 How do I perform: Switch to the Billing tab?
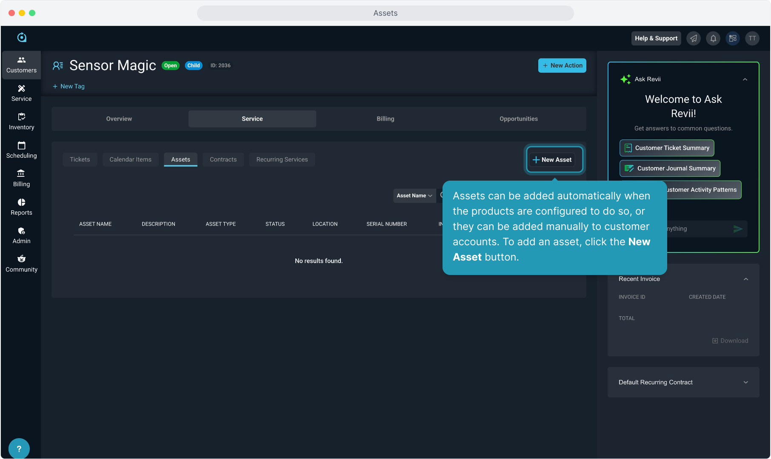coord(385,119)
